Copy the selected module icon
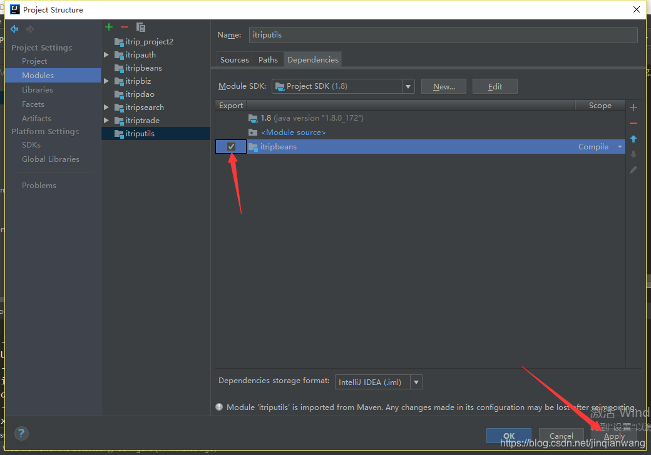Screen dimensions: 651x455 pos(141,27)
